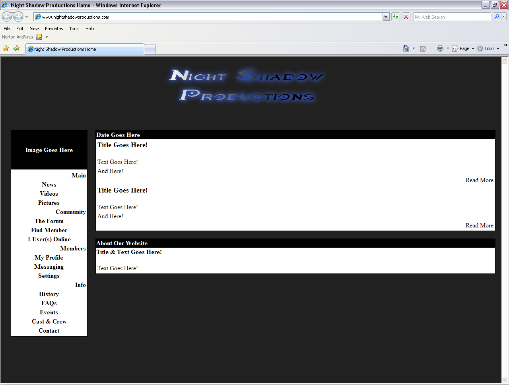Click the address bar URL field
The width and height of the screenshot is (509, 385).
coord(208,17)
